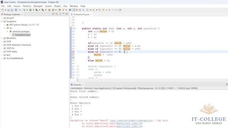Open the Refactor menu
This screenshot has width=228, height=128.
[x=27, y=6]
